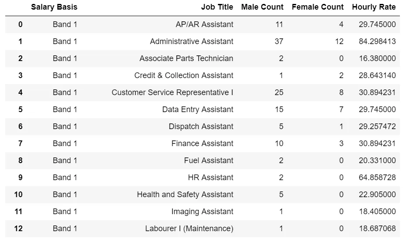
Task: Select the Administrative Assistant cell
Action: 191,41
